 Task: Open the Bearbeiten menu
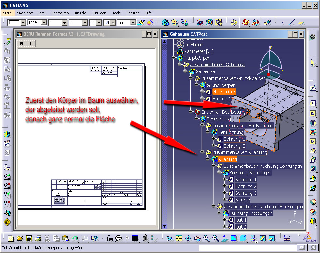[60, 13]
